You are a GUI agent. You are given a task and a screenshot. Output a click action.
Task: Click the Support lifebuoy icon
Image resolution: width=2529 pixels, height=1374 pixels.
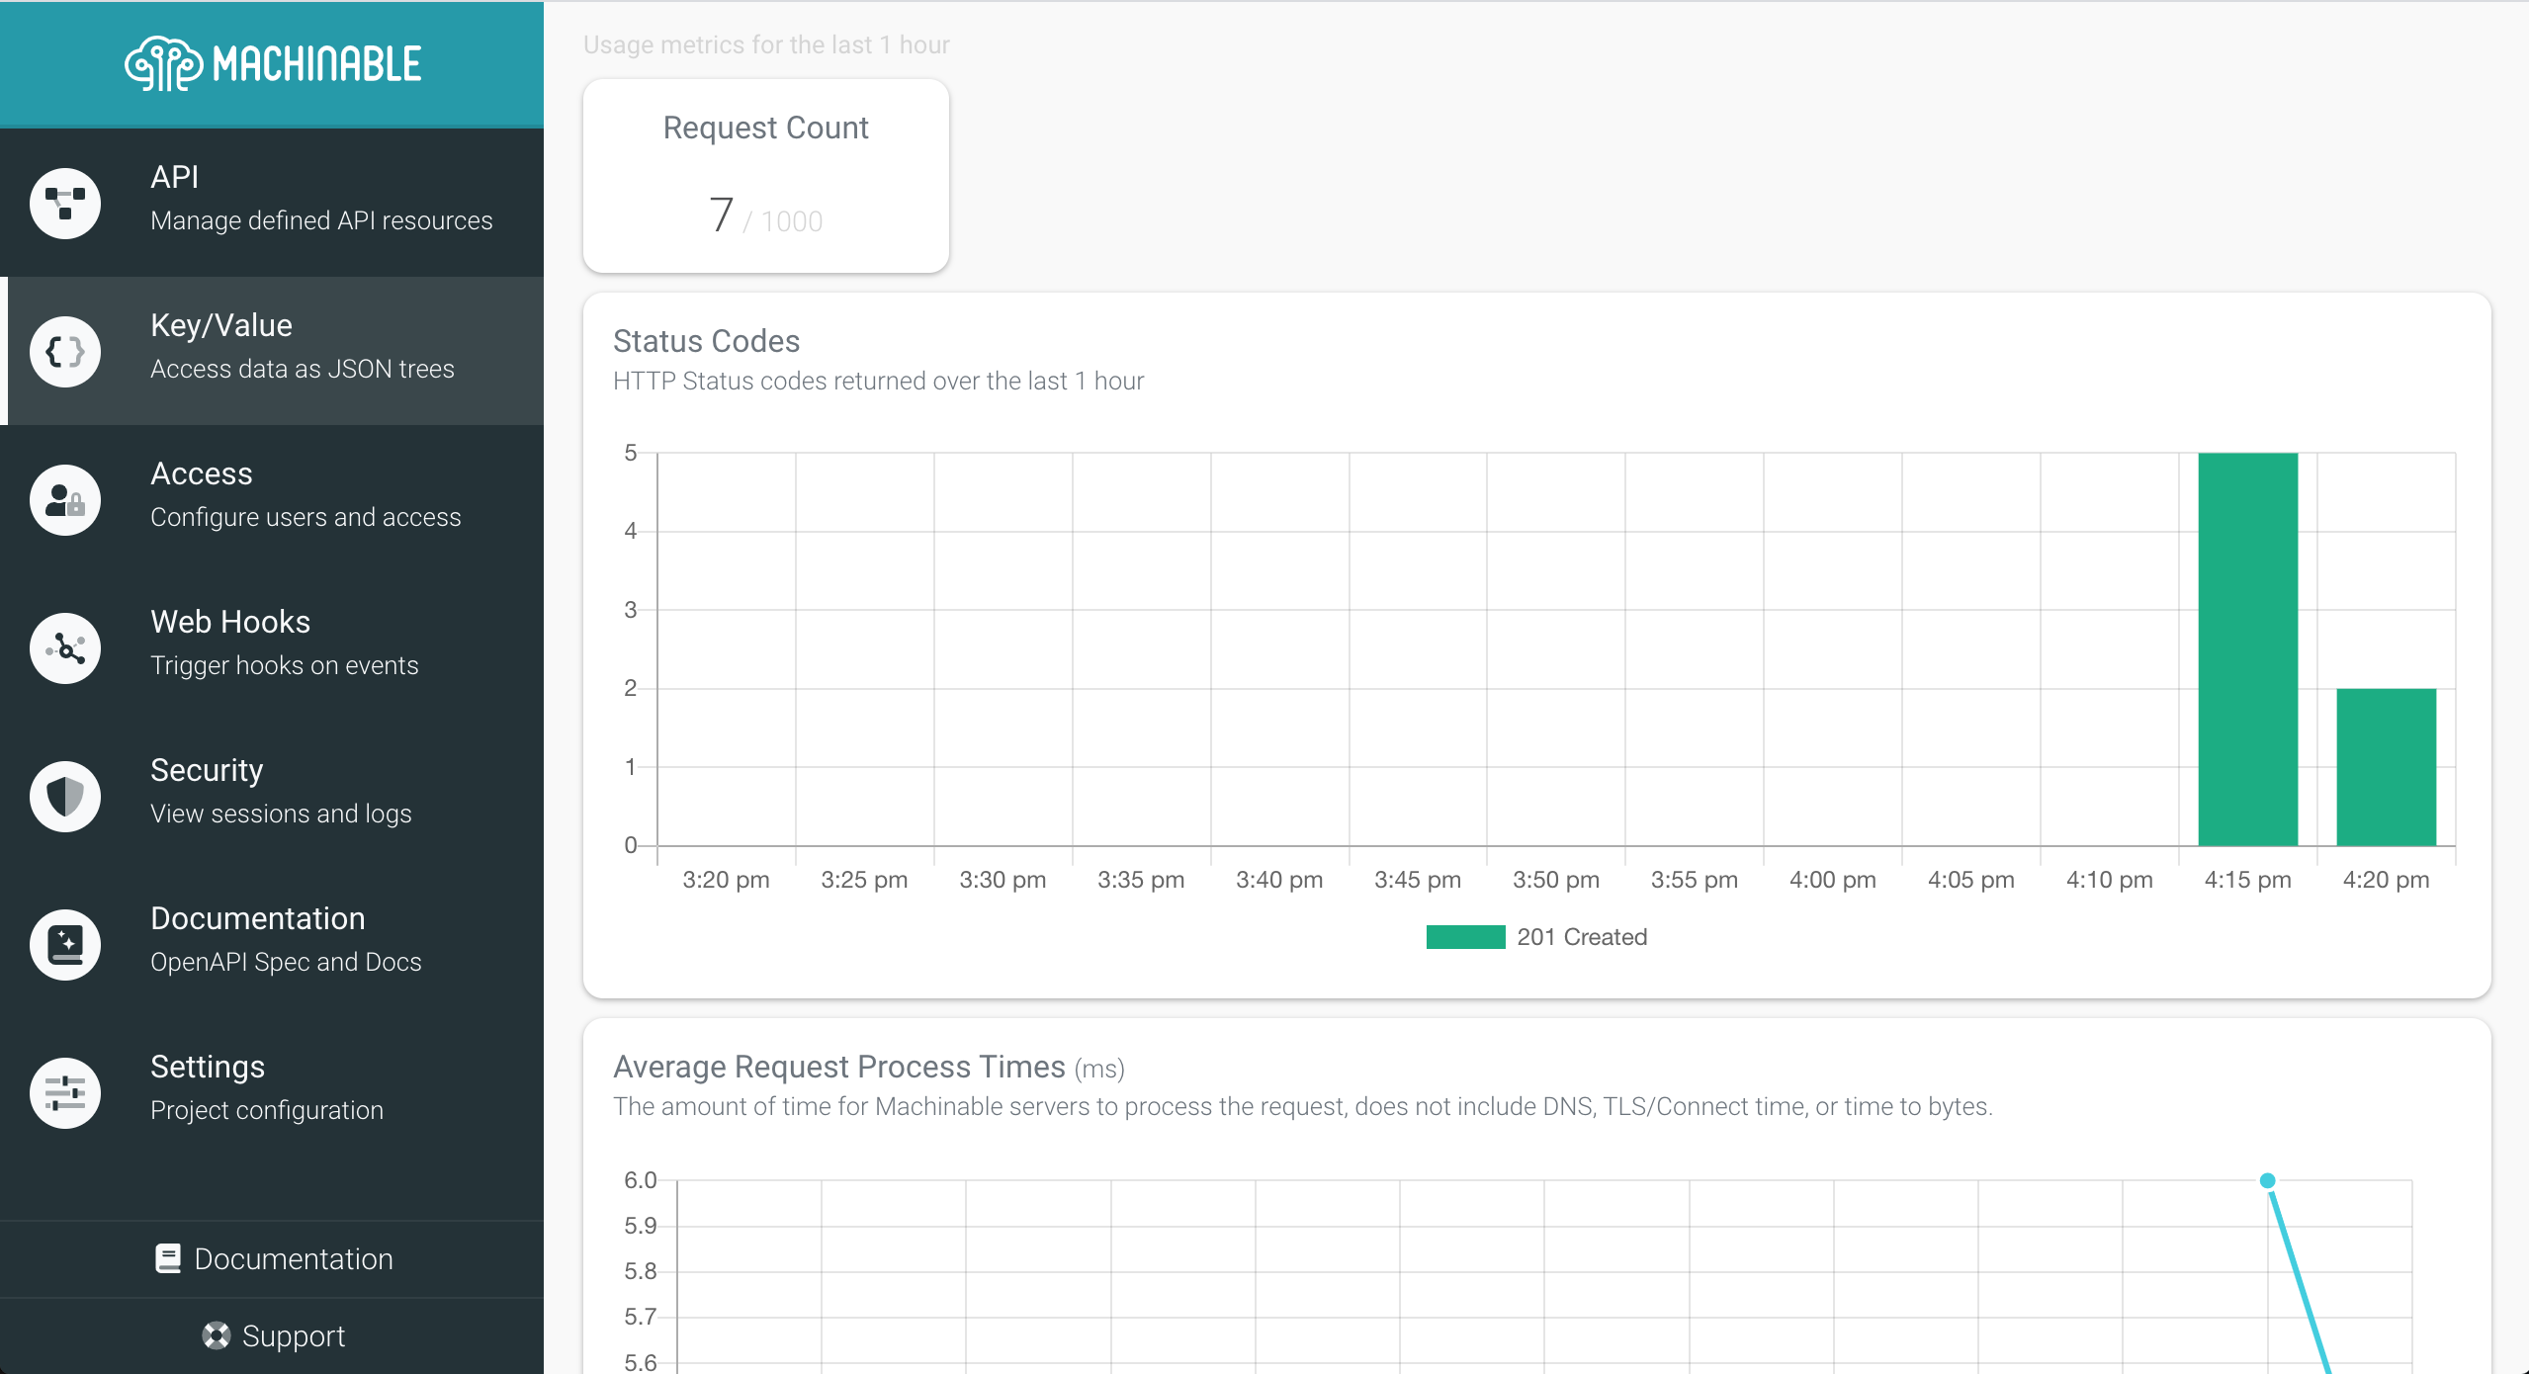[216, 1335]
